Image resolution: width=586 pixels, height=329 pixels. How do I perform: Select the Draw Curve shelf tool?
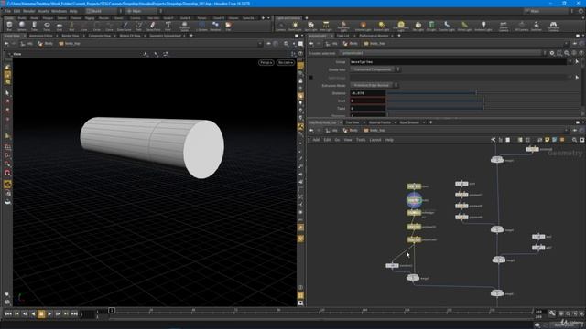coord(125,27)
